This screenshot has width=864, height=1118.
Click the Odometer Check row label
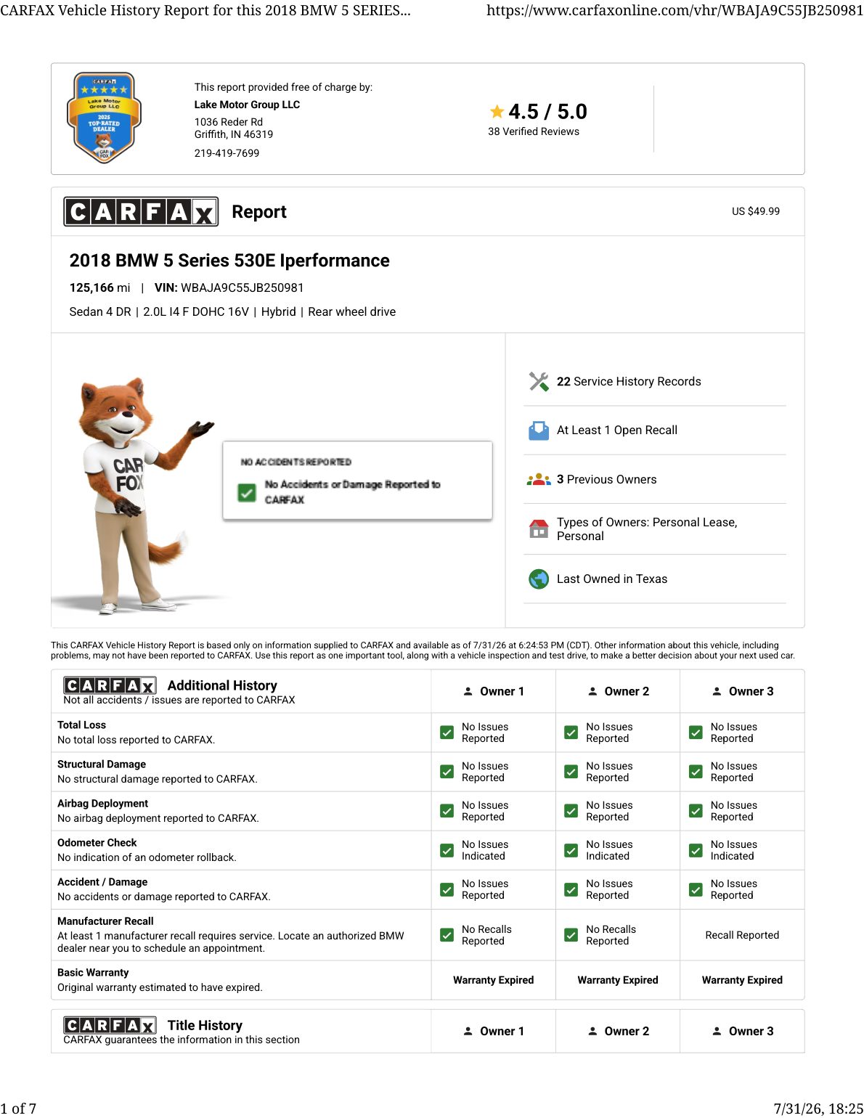click(x=97, y=843)
